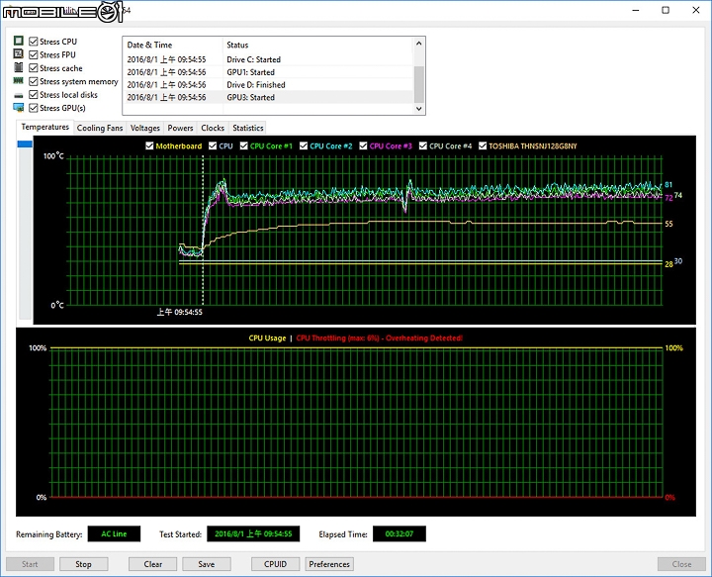The image size is (712, 577).
Task: Uncheck CPU Core #3 in graph legend
Action: [363, 145]
